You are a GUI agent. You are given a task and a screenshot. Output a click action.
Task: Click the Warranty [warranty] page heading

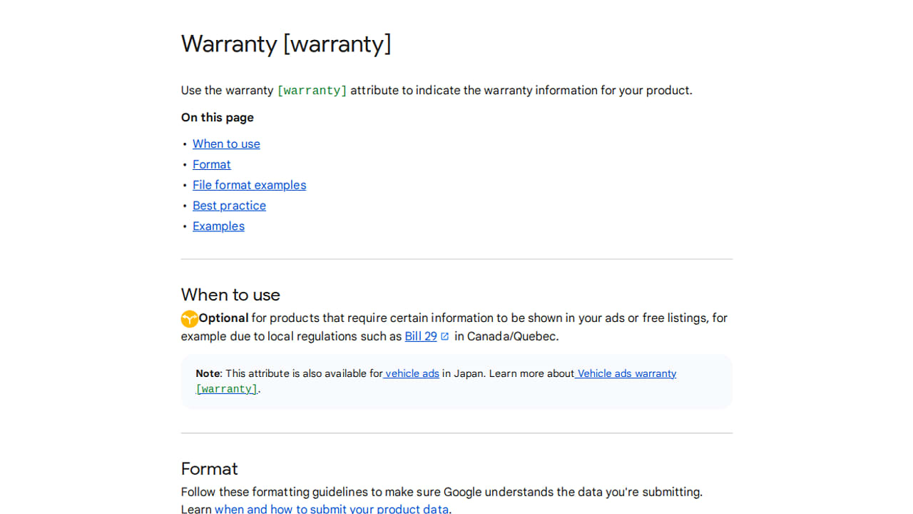[x=286, y=44]
